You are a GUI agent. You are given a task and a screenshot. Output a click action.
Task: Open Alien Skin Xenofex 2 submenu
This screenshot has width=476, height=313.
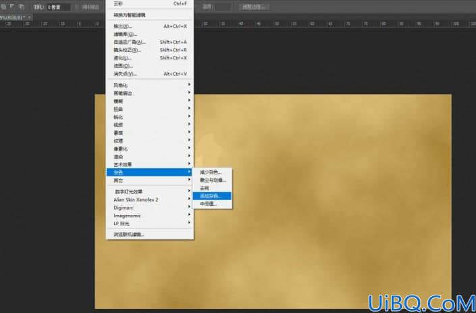[x=150, y=199]
